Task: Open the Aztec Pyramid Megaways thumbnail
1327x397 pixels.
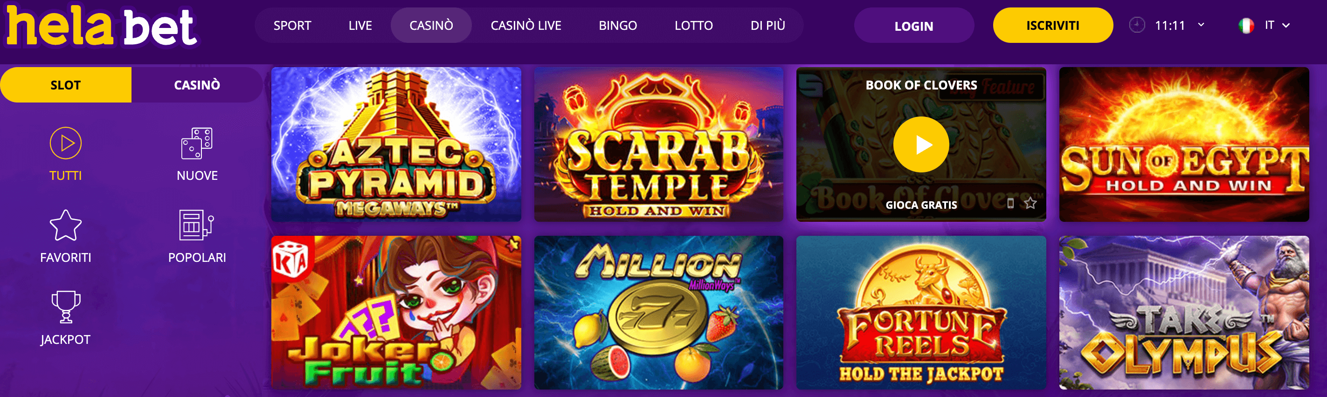Action: 395,144
